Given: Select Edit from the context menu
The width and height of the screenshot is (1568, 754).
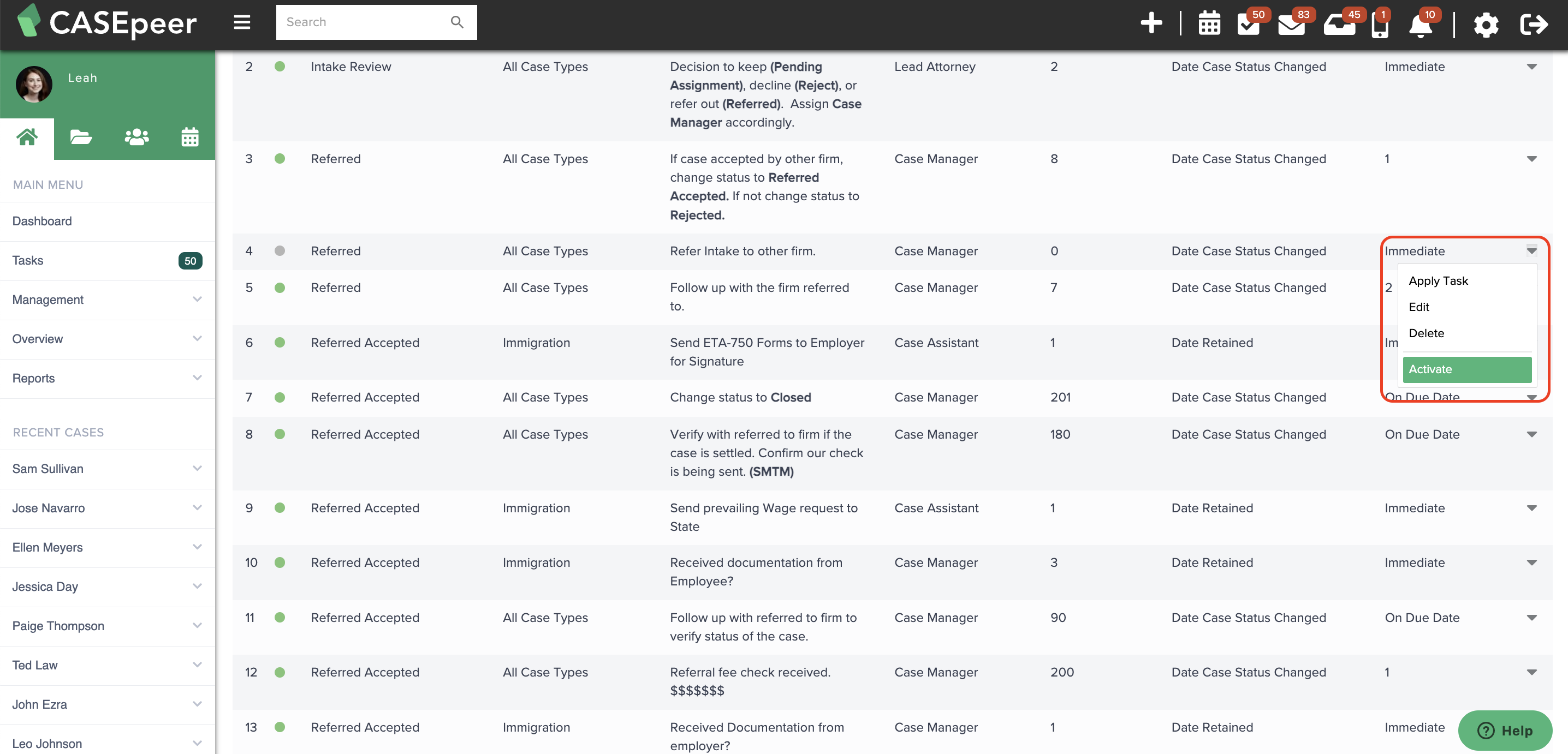Looking at the screenshot, I should tap(1419, 307).
